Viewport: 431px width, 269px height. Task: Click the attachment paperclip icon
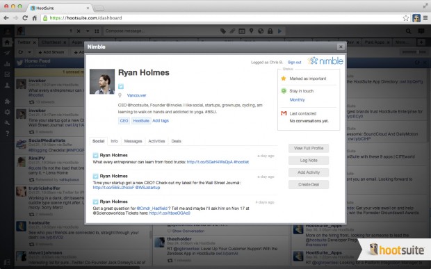point(232,31)
